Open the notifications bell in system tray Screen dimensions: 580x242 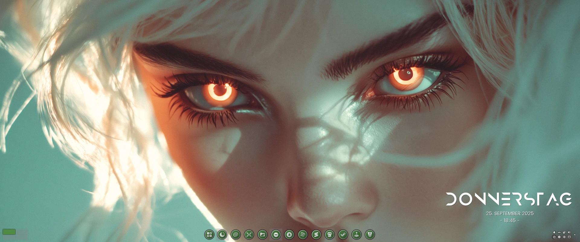[x=554, y=232]
